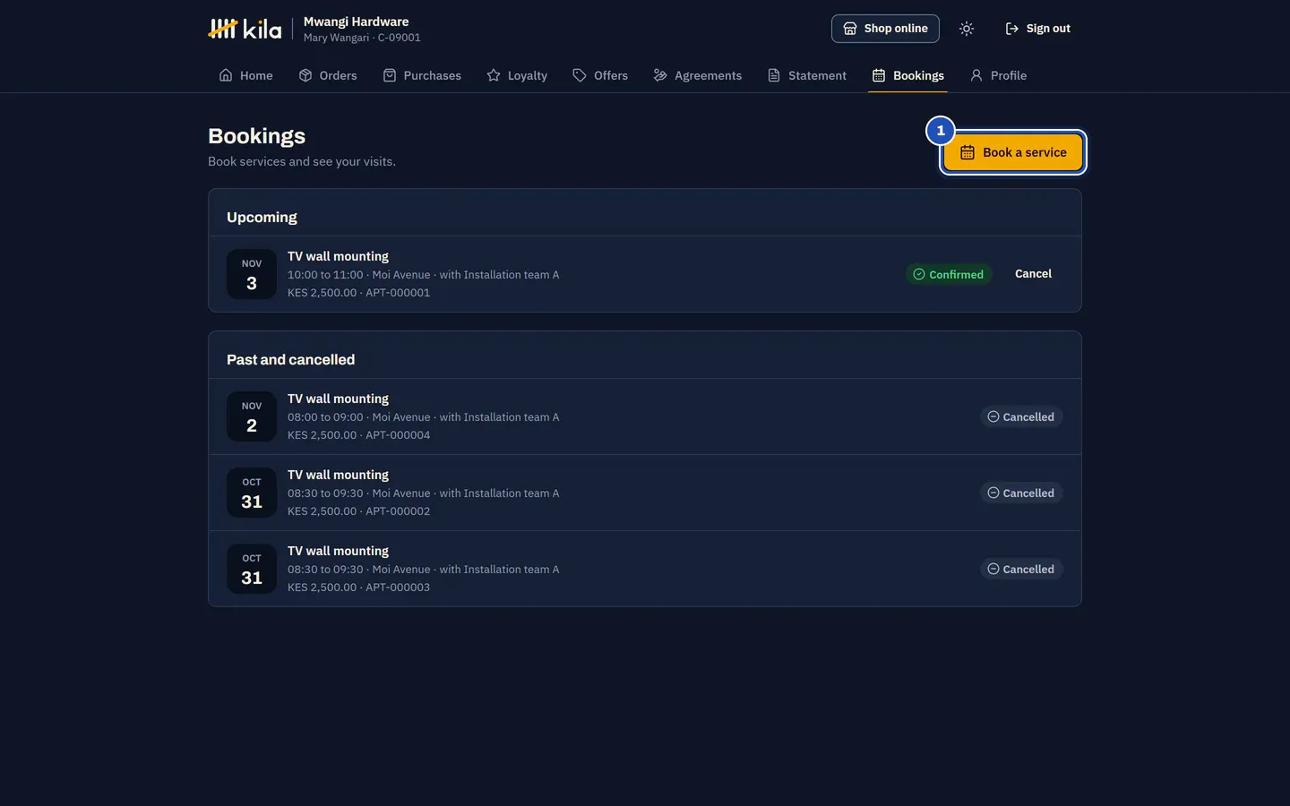
Task: Click the document icon beside Statement
Action: (774, 75)
